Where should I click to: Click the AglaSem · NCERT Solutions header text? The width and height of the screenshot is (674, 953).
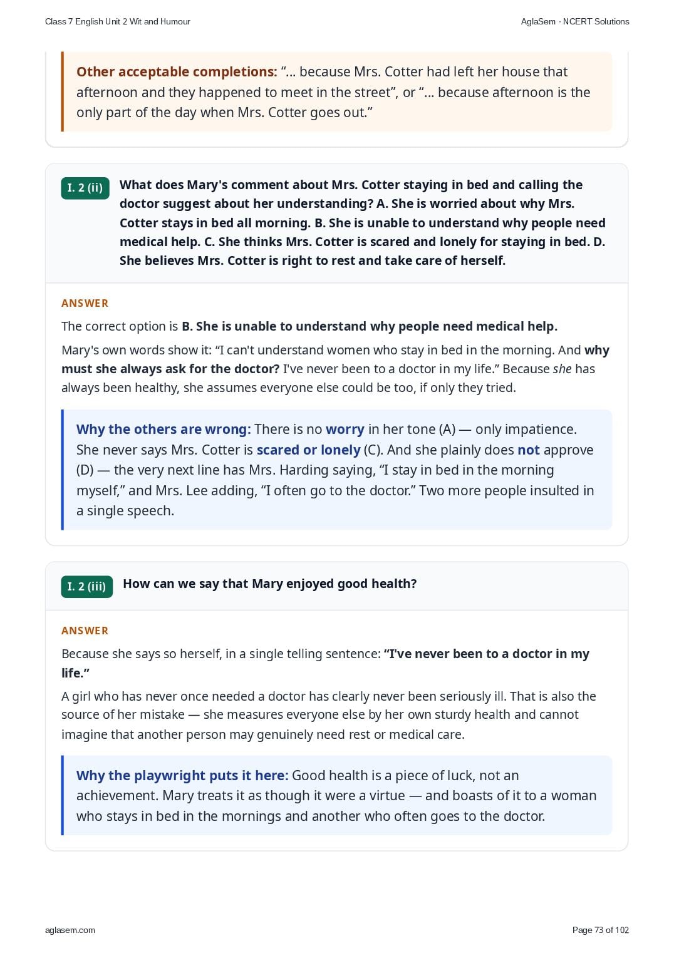[575, 21]
